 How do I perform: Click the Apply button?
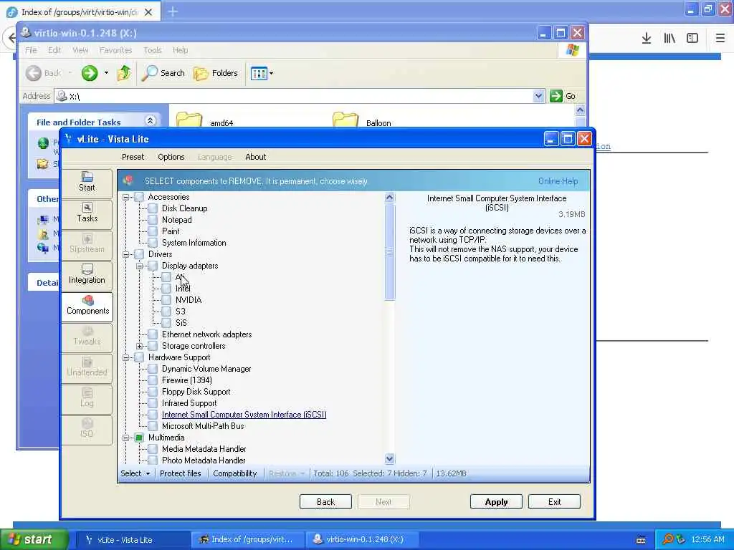coord(496,502)
